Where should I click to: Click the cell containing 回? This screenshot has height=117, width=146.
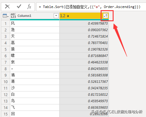pos(35,114)
